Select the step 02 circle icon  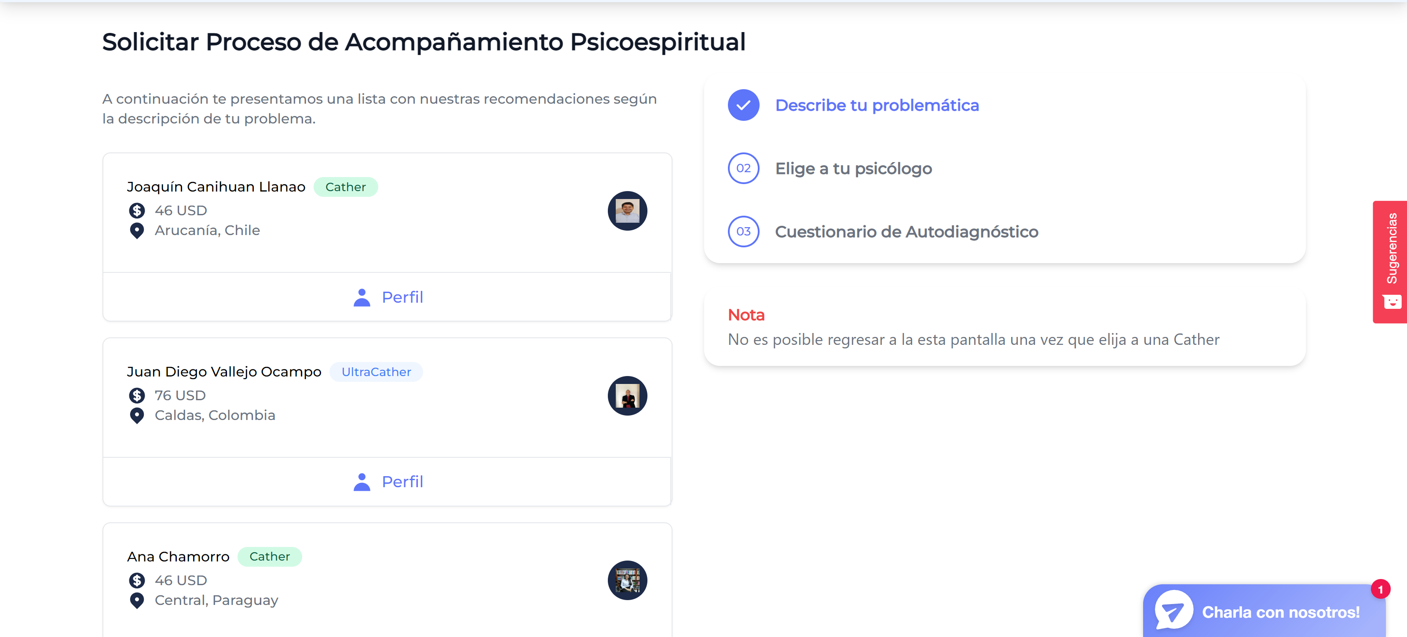click(x=743, y=168)
